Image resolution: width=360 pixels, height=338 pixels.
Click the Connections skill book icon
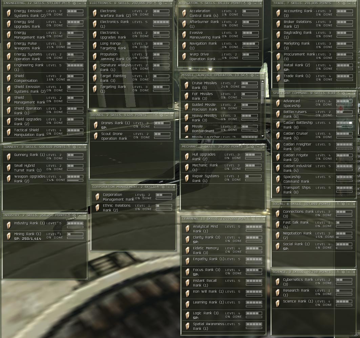click(278, 214)
